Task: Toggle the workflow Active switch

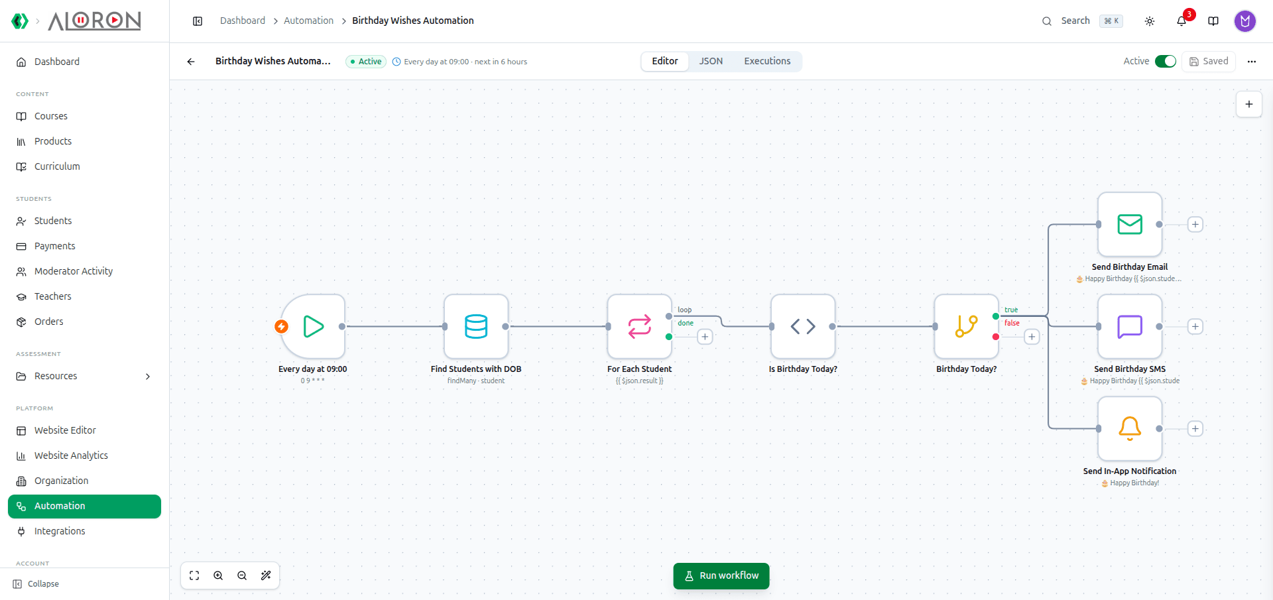Action: [x=1166, y=61]
